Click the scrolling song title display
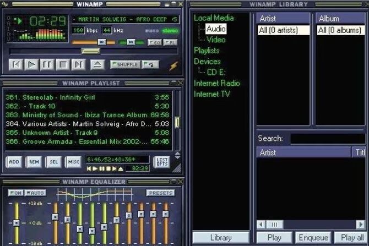 coord(125,19)
